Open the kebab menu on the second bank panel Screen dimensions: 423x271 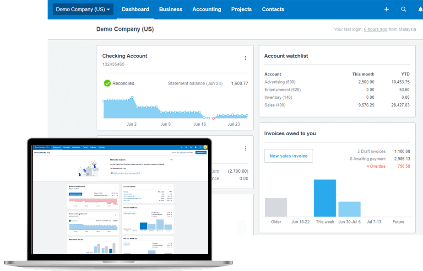[245, 149]
